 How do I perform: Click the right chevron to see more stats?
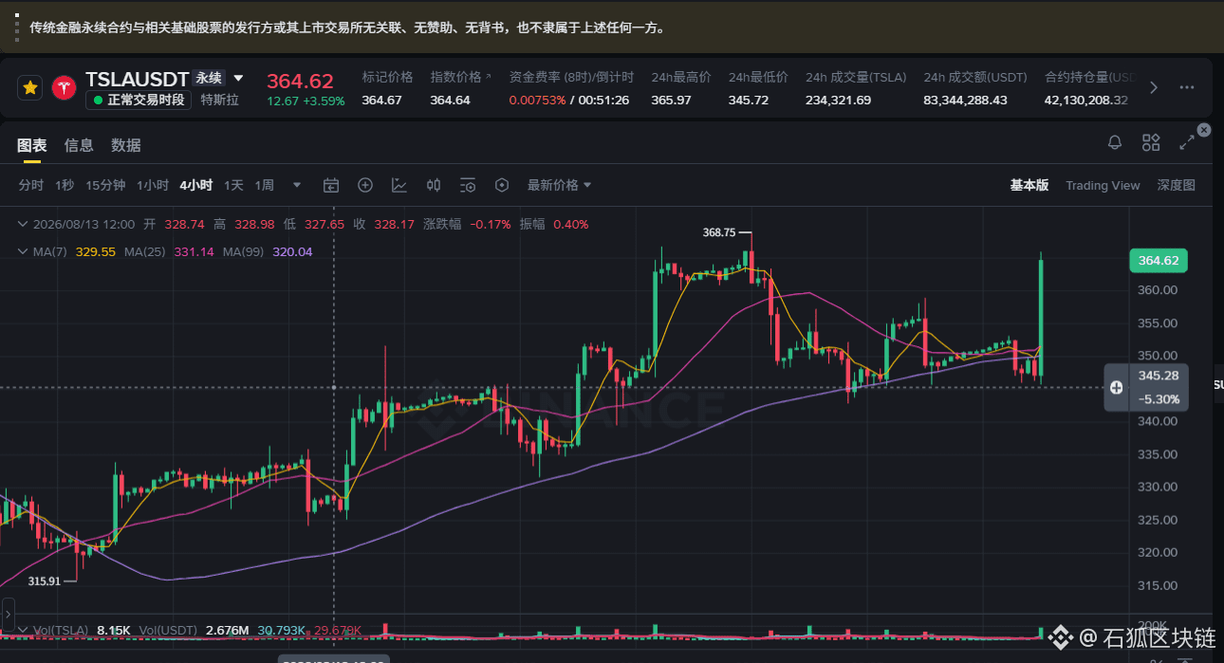(x=1154, y=87)
